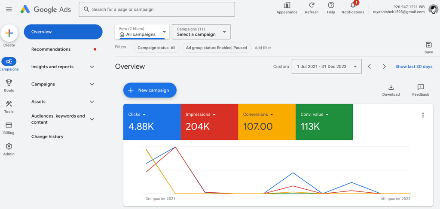Screen dimensions: 440x209
Task: Open Goals trophy icon in sidebar
Action: [9, 82]
